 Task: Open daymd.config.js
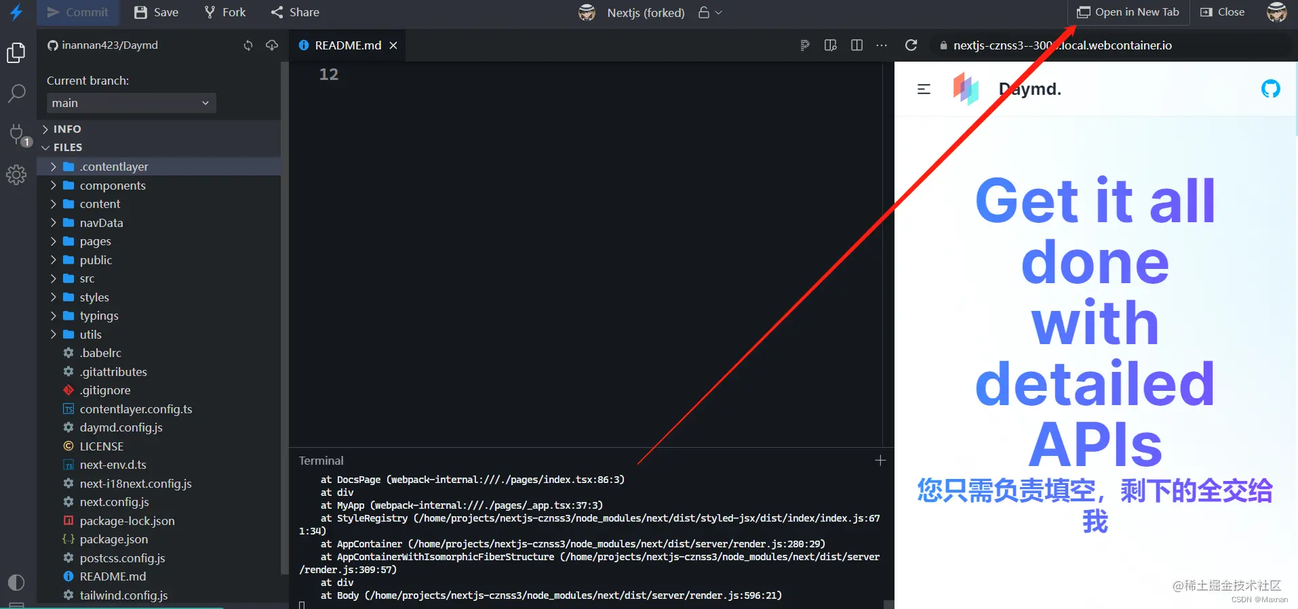[159, 427]
